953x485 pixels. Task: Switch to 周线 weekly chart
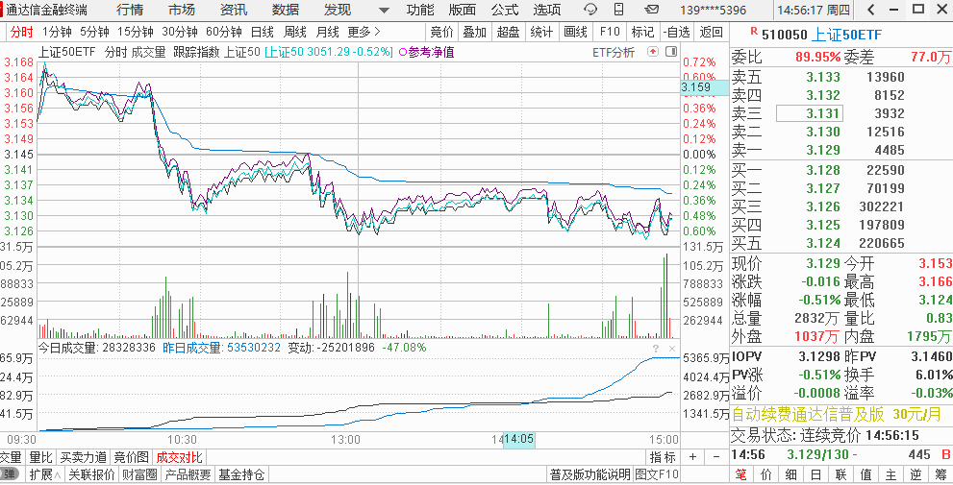point(295,32)
